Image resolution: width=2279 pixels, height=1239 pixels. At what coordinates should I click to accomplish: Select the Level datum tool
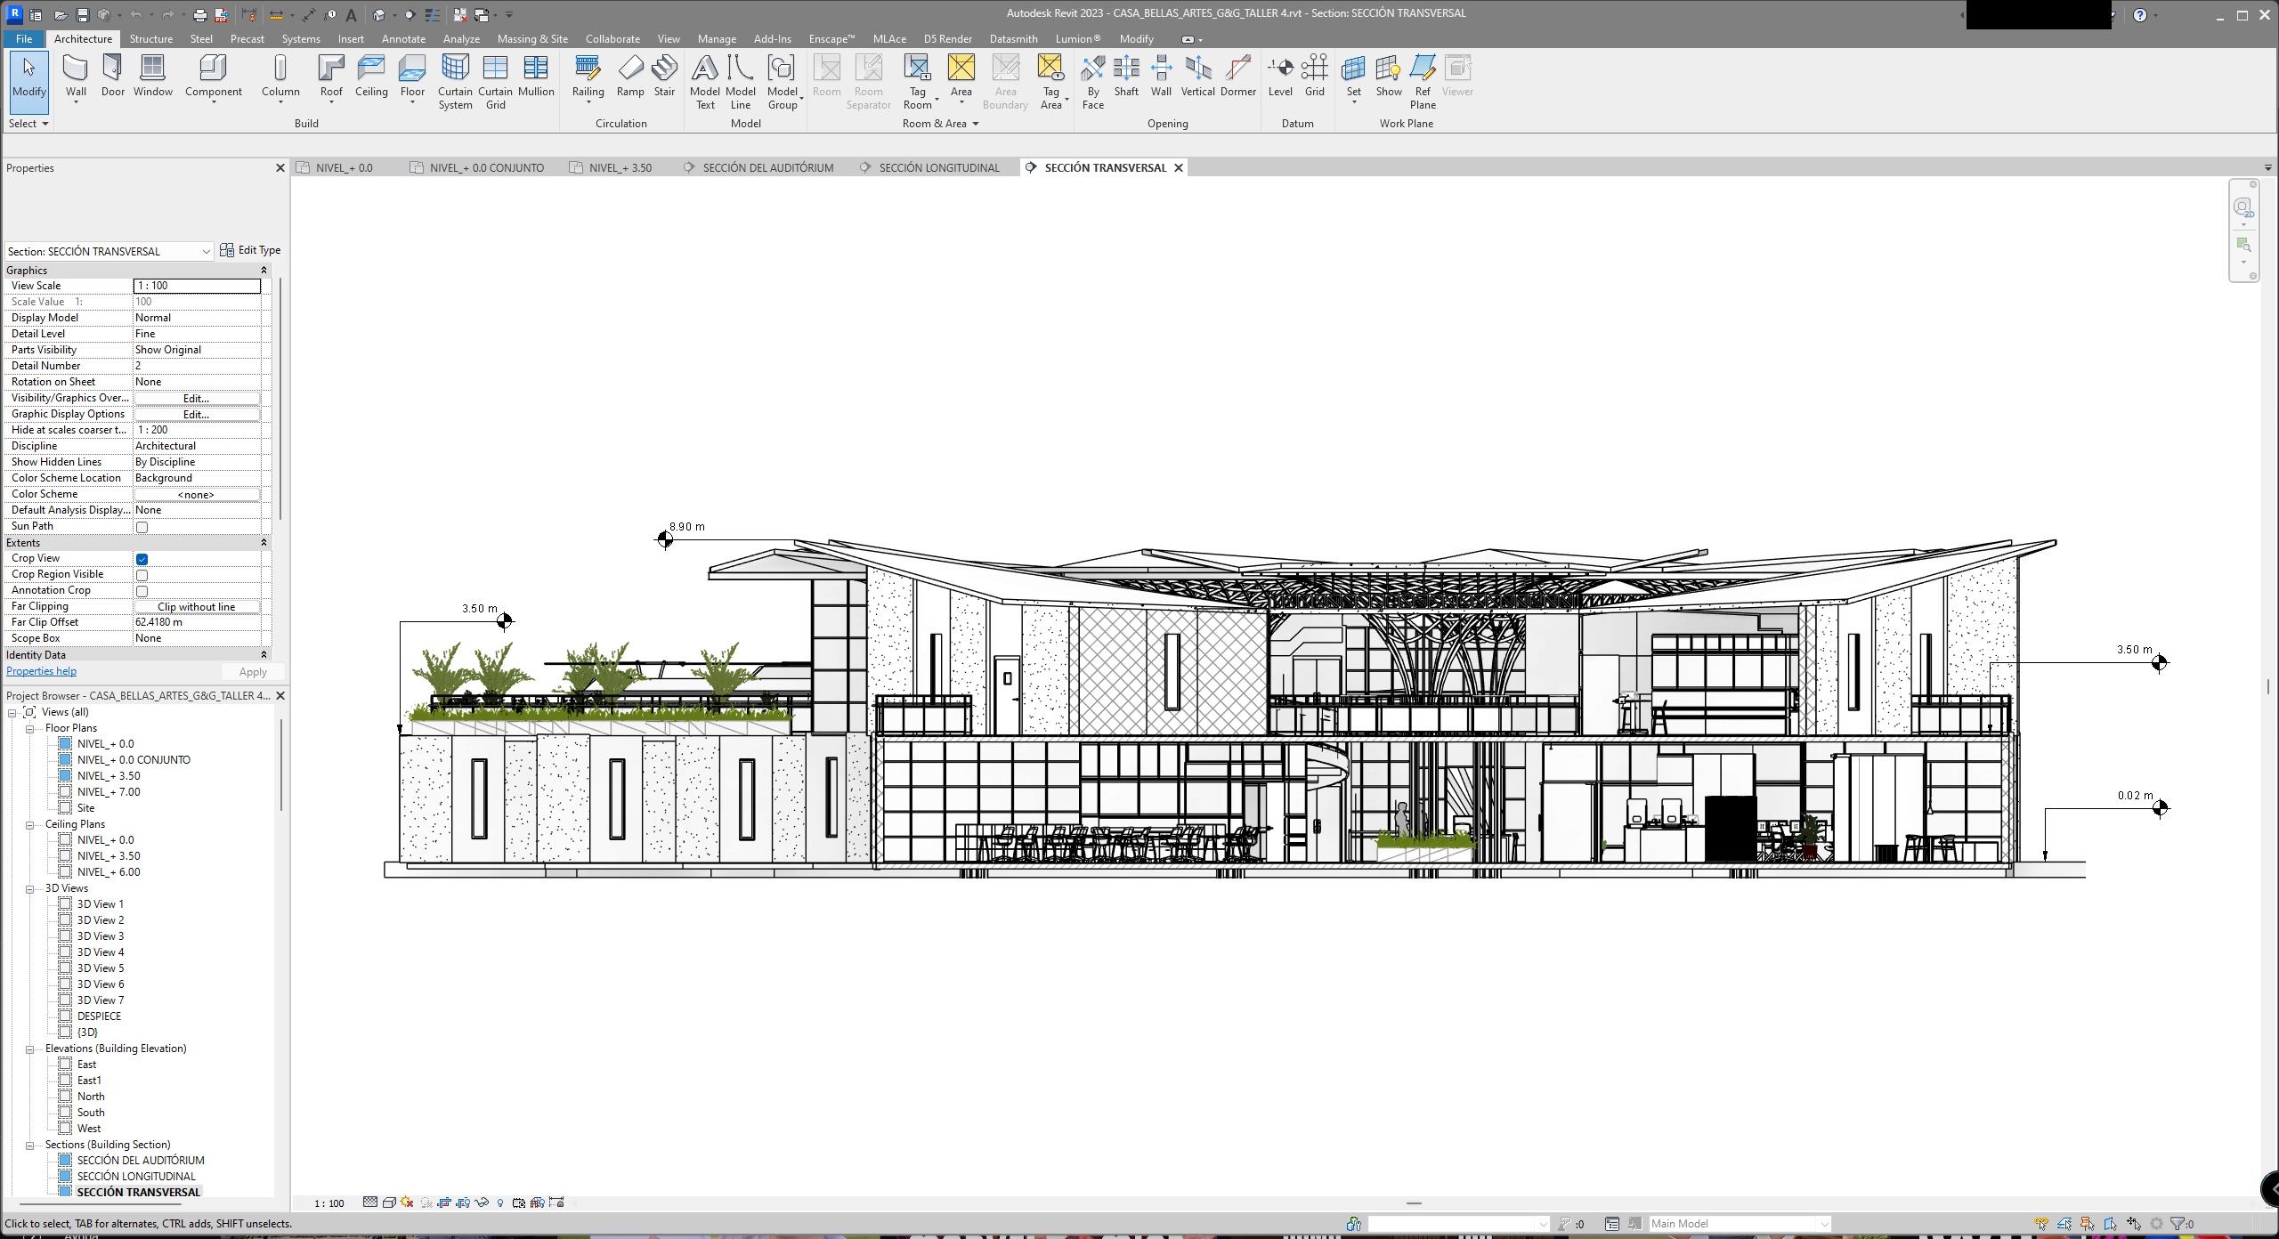pos(1280,77)
